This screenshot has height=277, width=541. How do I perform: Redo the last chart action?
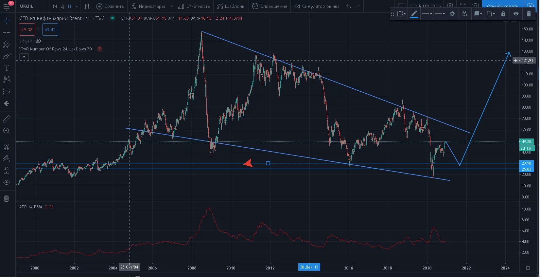click(358, 6)
